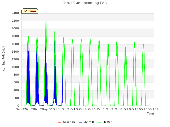Click the 1600 y-axis tick label
170x127 pixels.
[15, 44]
